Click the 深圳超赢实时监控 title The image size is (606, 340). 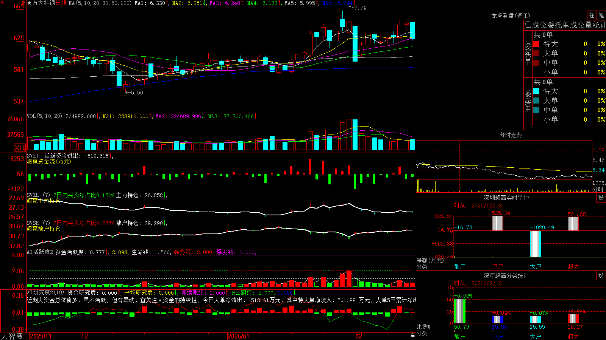click(x=506, y=198)
